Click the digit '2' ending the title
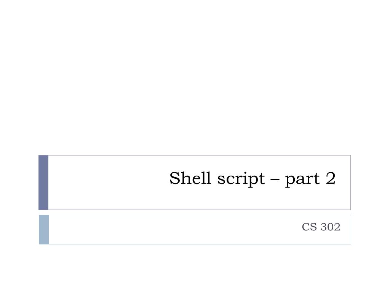Screen dimensions: 390x292 coord(331,178)
